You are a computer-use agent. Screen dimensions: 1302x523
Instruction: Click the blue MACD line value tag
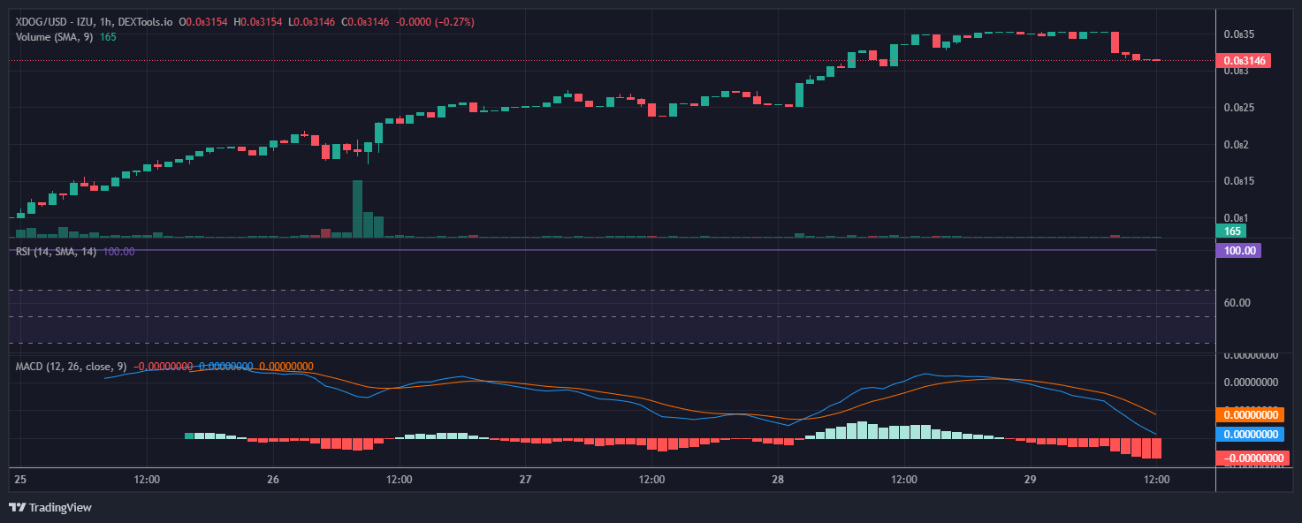pos(1249,435)
